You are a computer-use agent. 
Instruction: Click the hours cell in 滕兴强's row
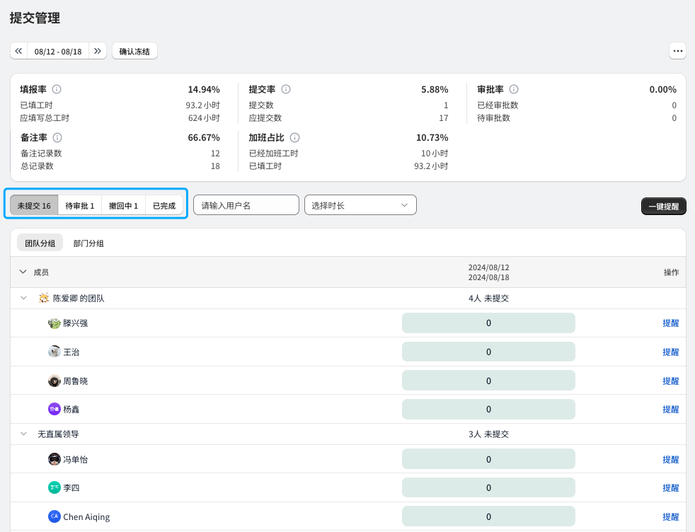click(x=488, y=323)
